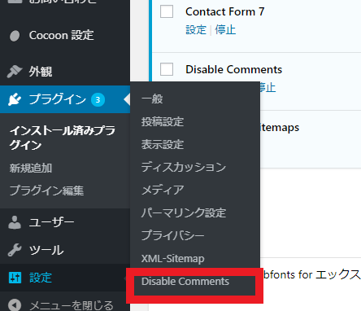Open XML-Sitemap settings entry

[x=173, y=259]
